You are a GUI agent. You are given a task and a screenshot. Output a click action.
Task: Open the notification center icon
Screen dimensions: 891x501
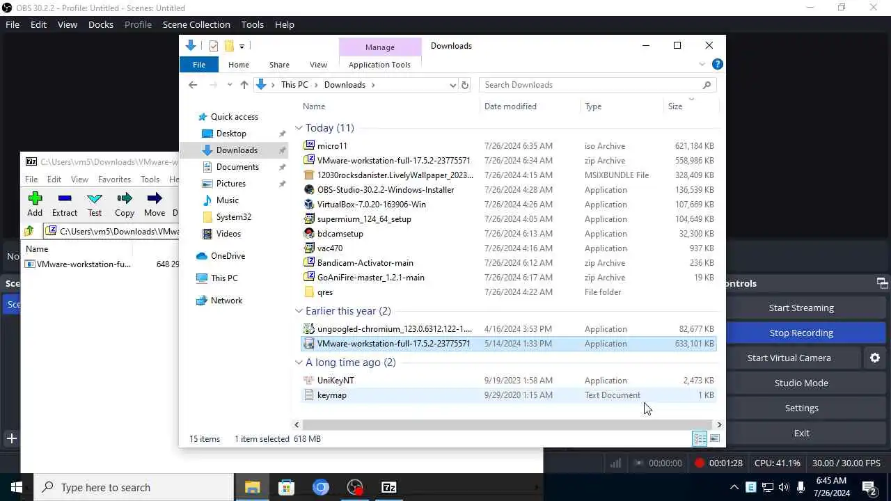coord(869,487)
